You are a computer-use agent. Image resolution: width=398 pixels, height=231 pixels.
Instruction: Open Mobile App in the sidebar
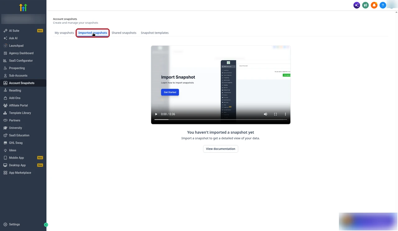tap(23, 158)
